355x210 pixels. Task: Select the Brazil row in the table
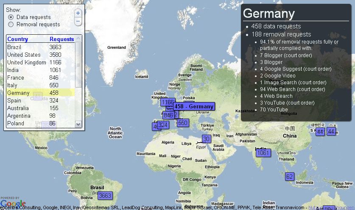[41, 47]
